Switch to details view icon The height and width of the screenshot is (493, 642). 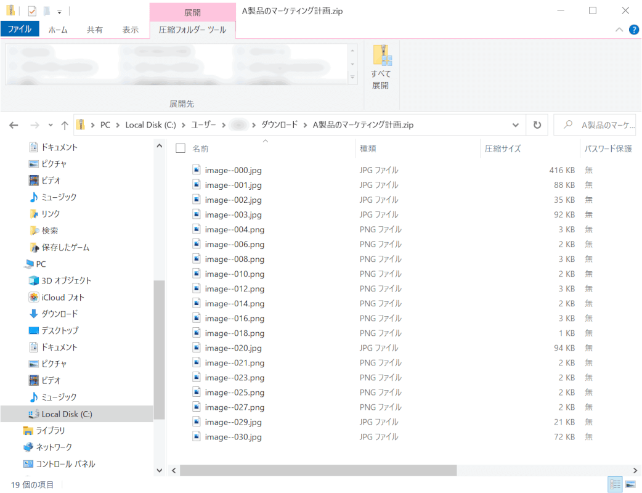pyautogui.click(x=615, y=484)
